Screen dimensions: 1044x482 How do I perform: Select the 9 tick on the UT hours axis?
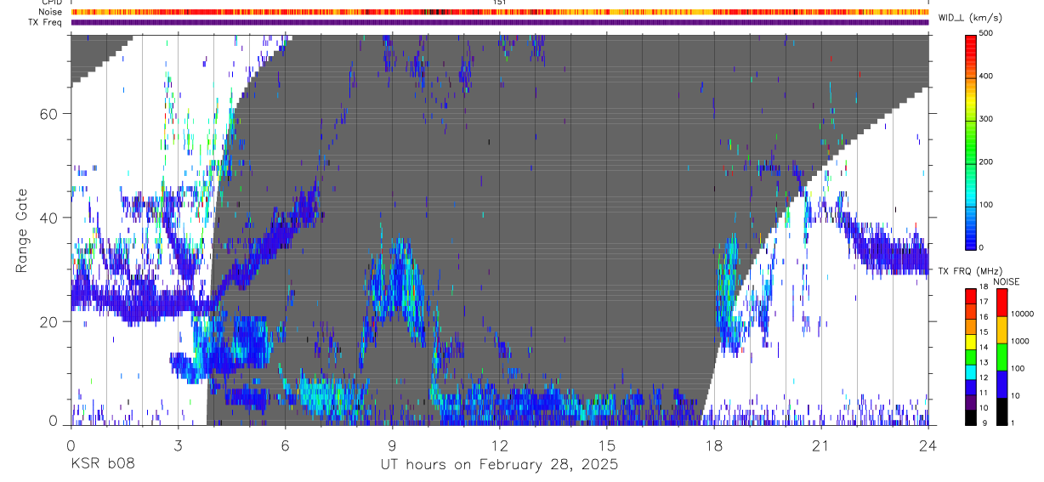tap(393, 445)
